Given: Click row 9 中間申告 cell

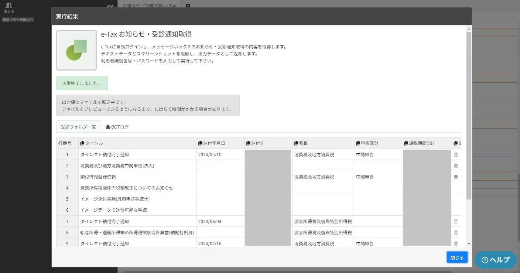Looking at the screenshot, I should [378, 243].
